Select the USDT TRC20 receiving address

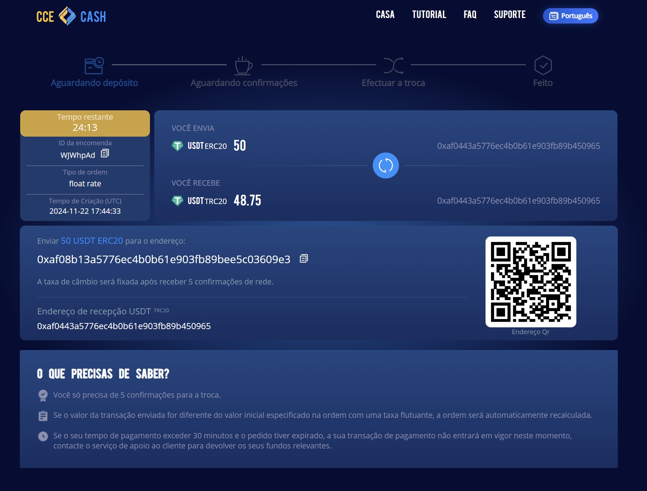124,326
